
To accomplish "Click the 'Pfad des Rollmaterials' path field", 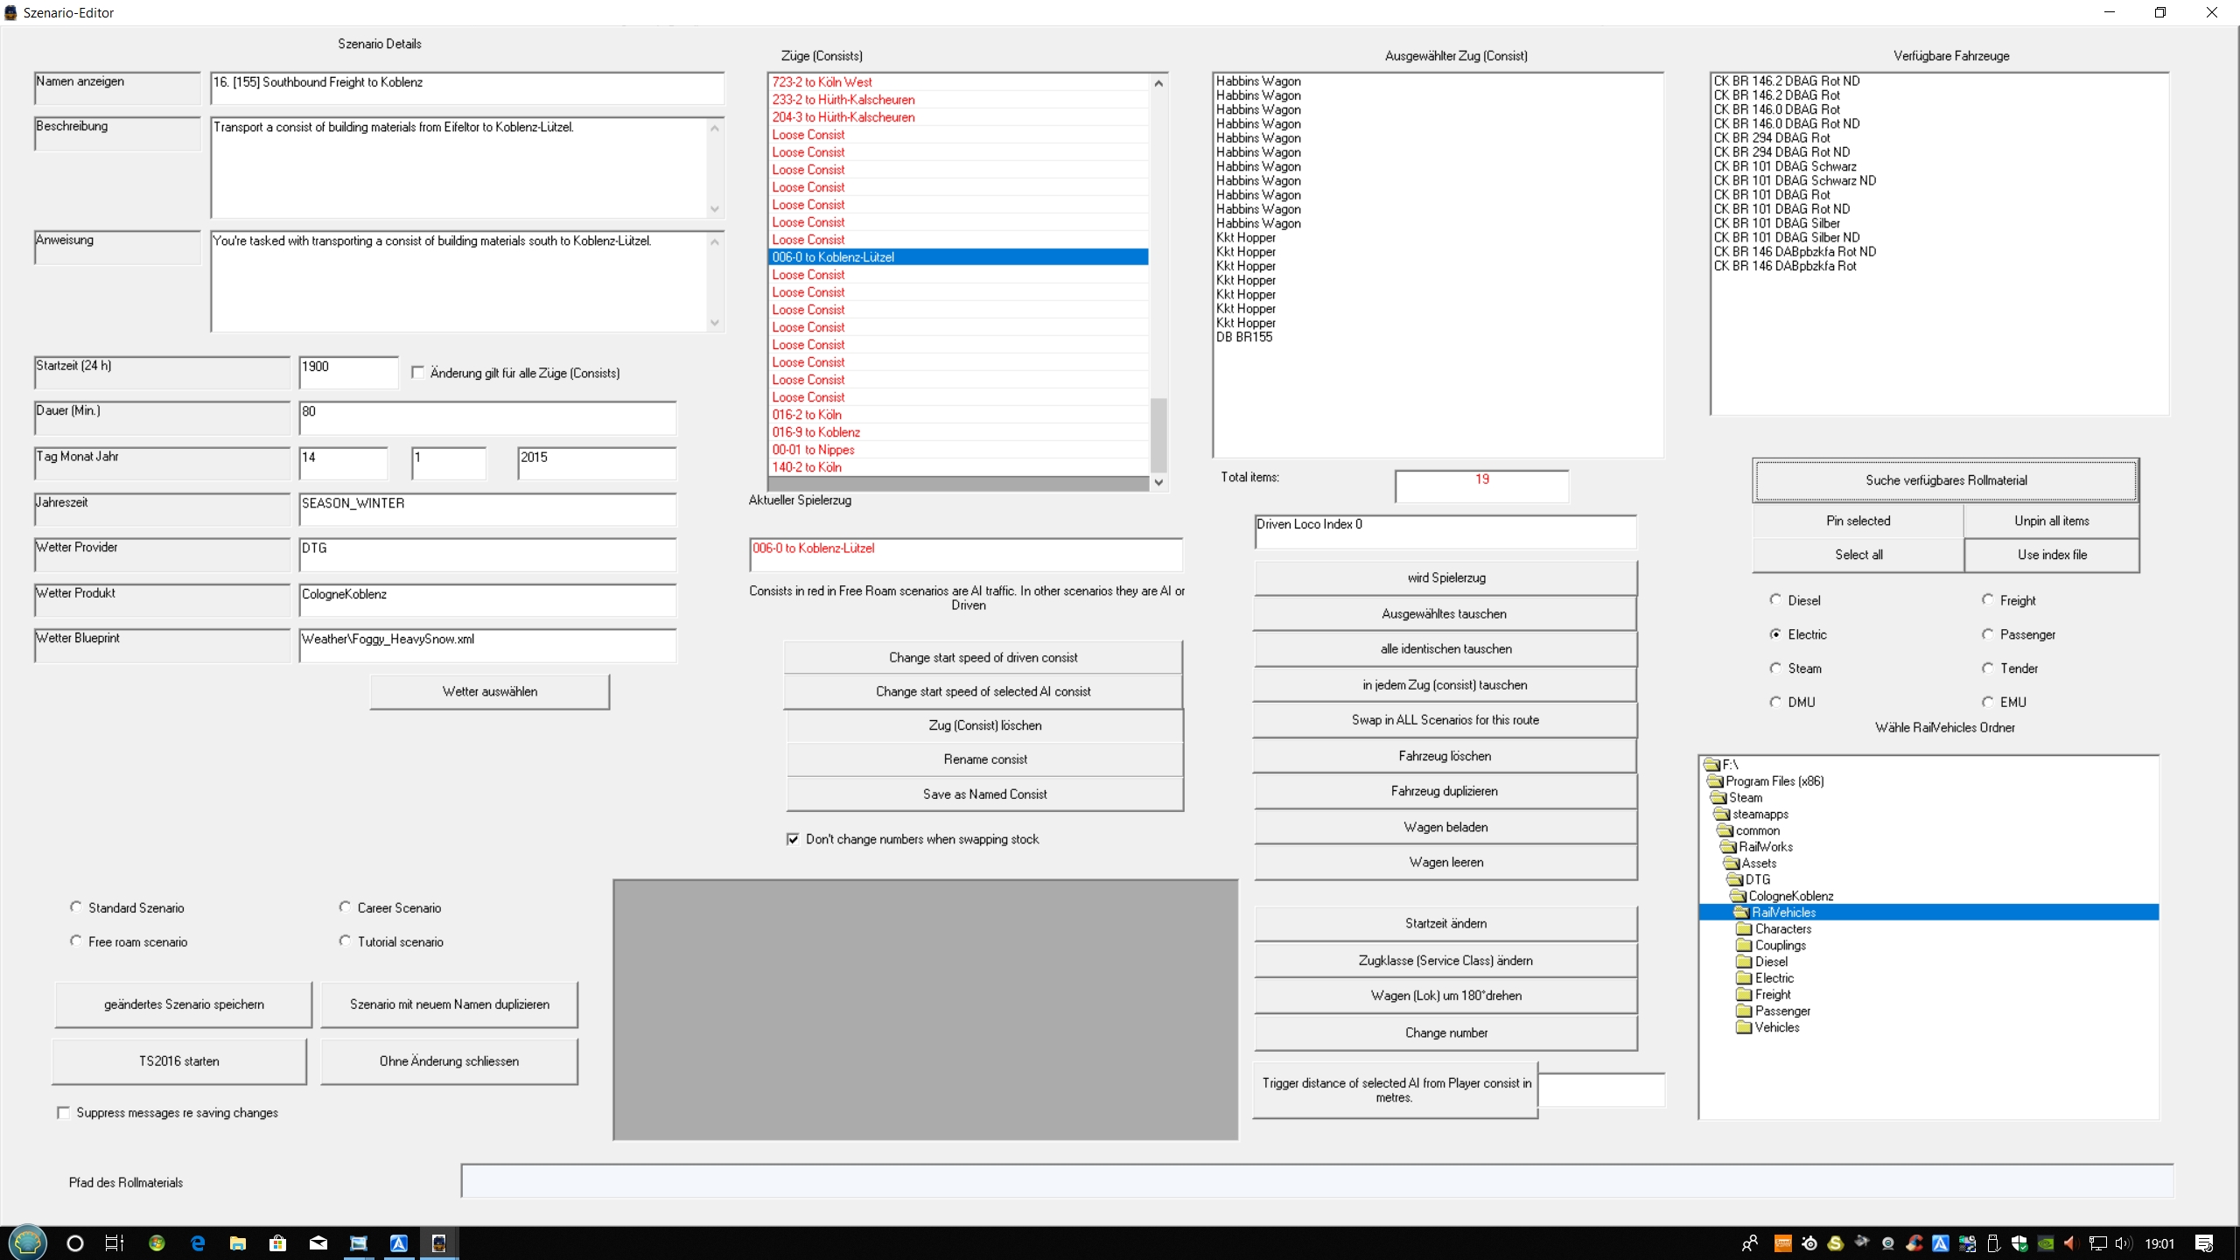I will pos(1317,1181).
